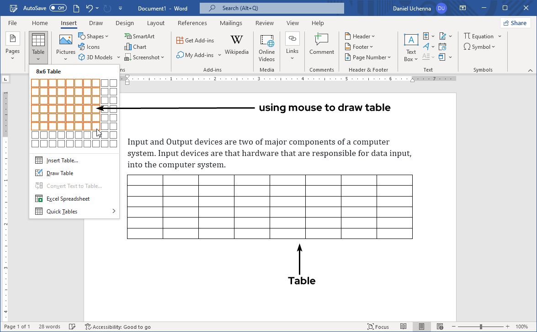Open the Review ribbon tab
The height and width of the screenshot is (332, 537).
click(x=264, y=23)
